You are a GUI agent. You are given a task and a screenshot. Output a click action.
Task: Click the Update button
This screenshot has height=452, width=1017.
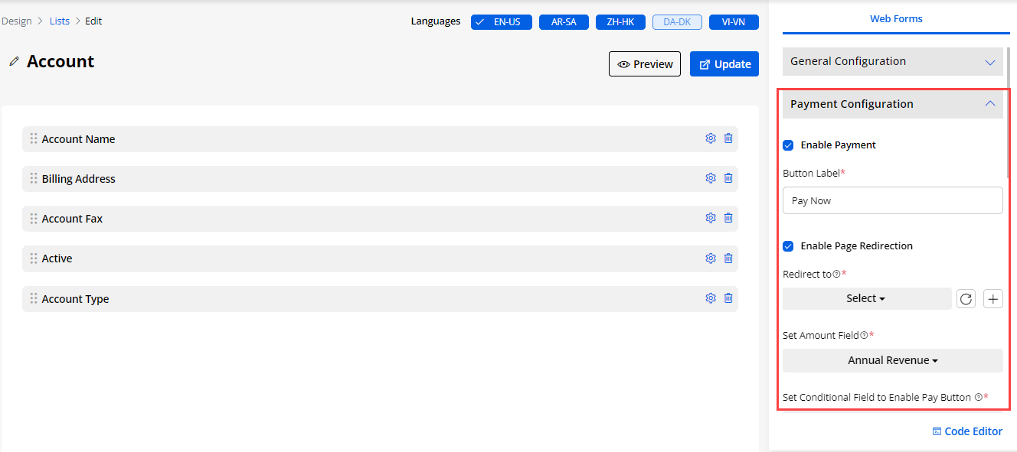(724, 64)
